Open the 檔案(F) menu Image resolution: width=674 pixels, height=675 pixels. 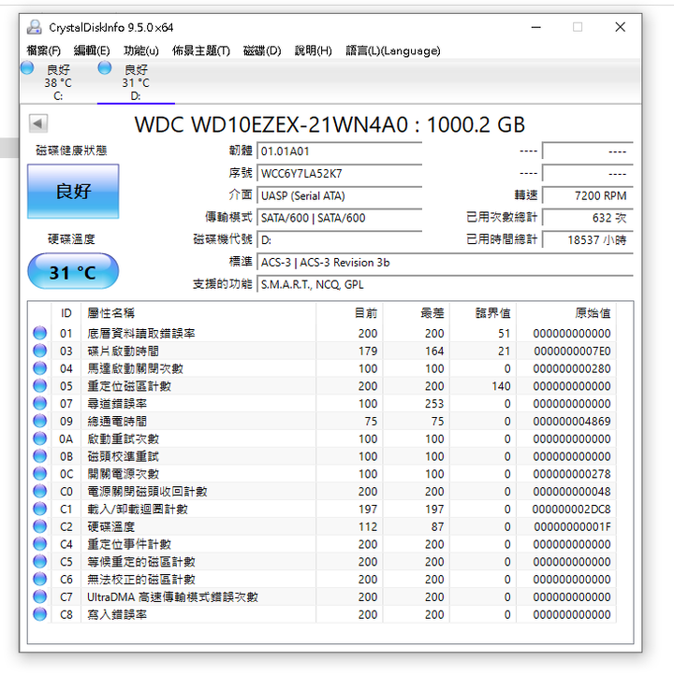43,50
